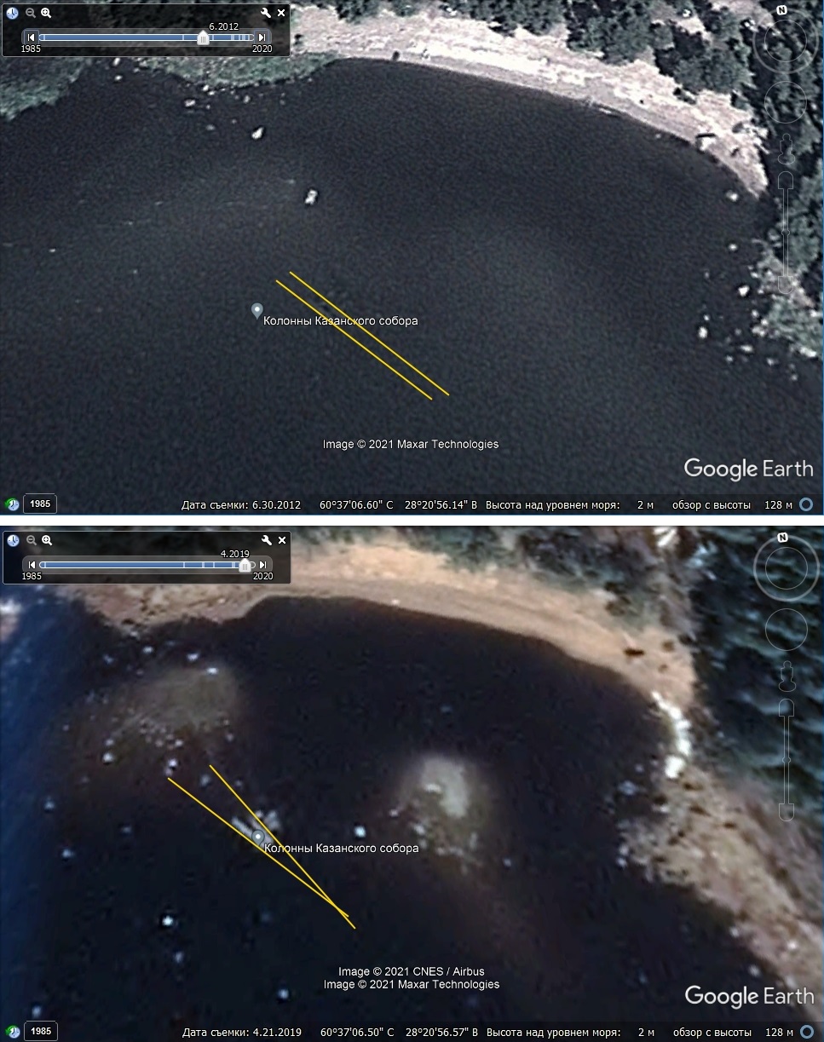This screenshot has width=824, height=1042.
Task: Reset north with the N compass in 2012 view
Action: [x=782, y=10]
